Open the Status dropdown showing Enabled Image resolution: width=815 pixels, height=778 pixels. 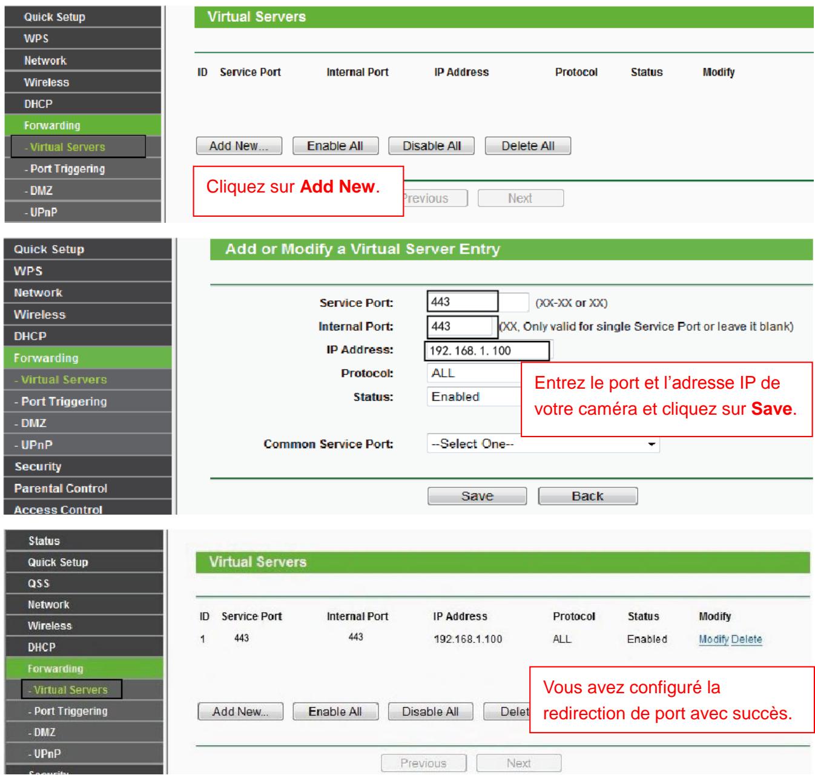pyautogui.click(x=475, y=397)
